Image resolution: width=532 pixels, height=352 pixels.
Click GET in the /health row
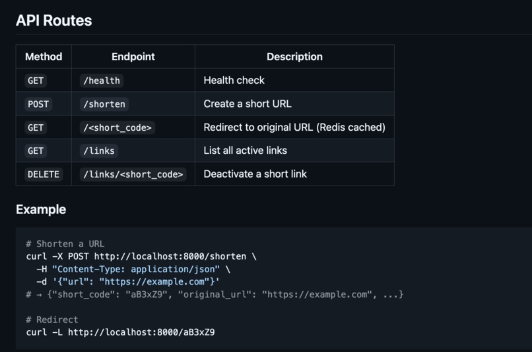[36, 81]
